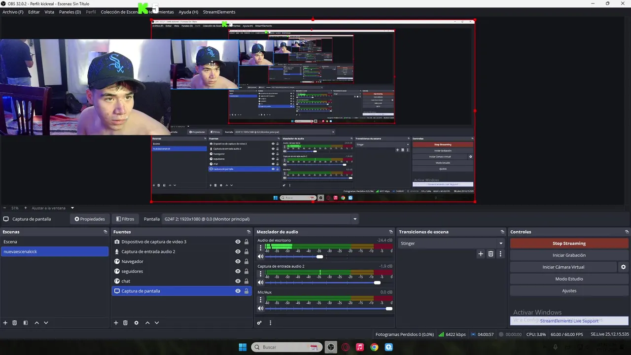Zoom in the preview with the plus icon

[x=26, y=208]
